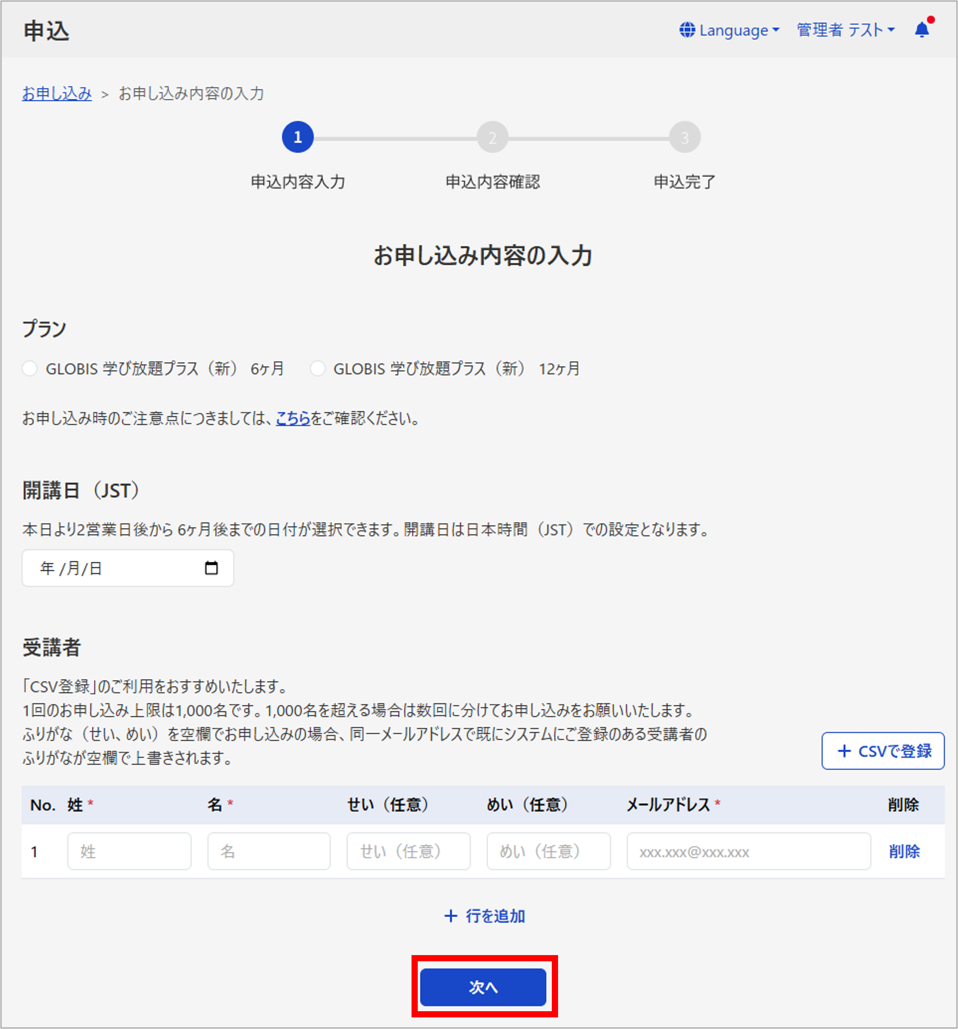Open the Language dropdown
Viewport: 958px width, 1029px height.
[729, 30]
